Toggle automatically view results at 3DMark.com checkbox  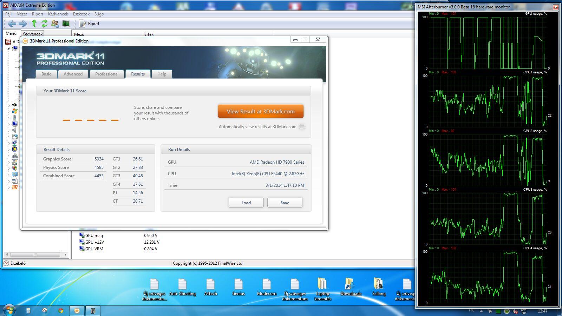point(302,127)
